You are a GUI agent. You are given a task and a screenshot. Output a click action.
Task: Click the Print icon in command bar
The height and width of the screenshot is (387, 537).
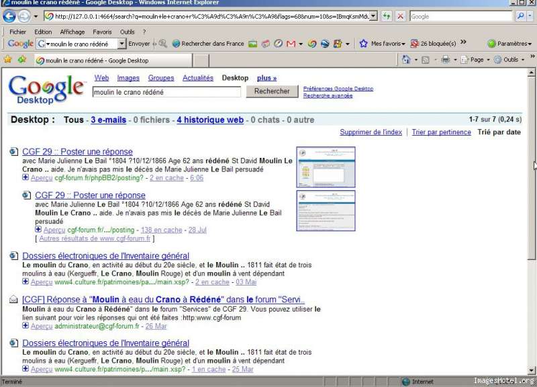pos(445,60)
